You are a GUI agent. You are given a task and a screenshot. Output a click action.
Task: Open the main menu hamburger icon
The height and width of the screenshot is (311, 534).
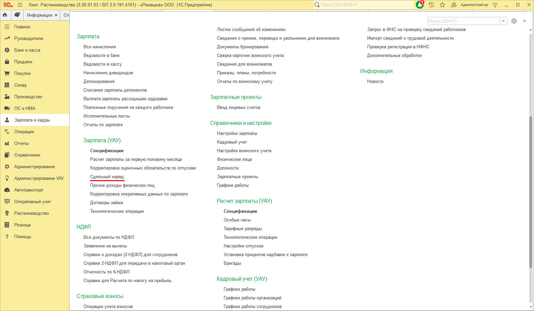point(20,5)
